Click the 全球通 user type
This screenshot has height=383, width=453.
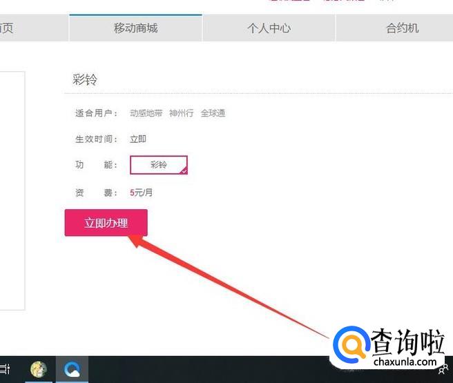(x=213, y=113)
